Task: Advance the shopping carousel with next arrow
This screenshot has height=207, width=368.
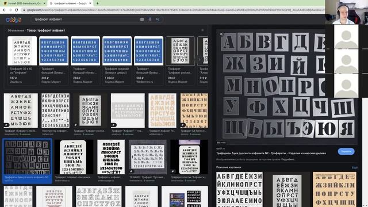Action: 200,59
